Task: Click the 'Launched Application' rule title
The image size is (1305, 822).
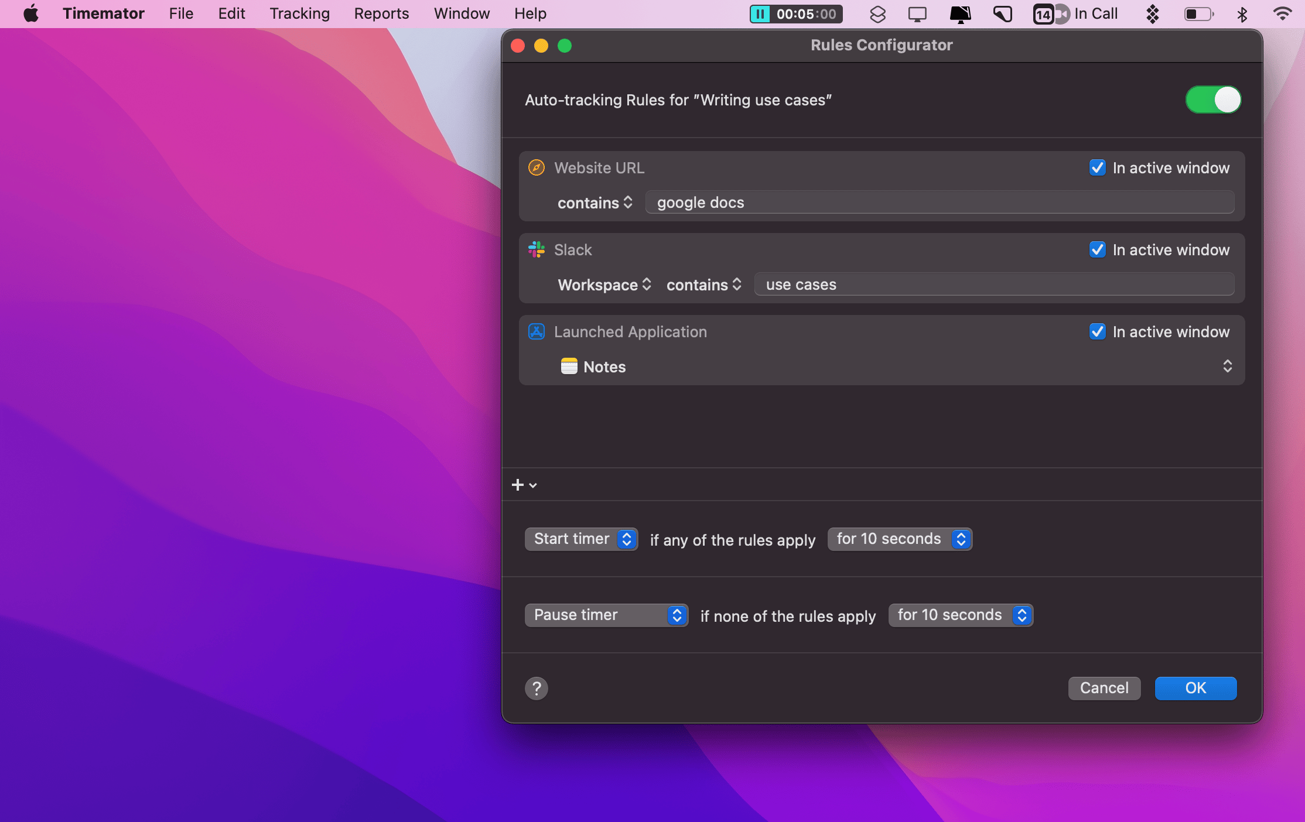Action: tap(630, 332)
